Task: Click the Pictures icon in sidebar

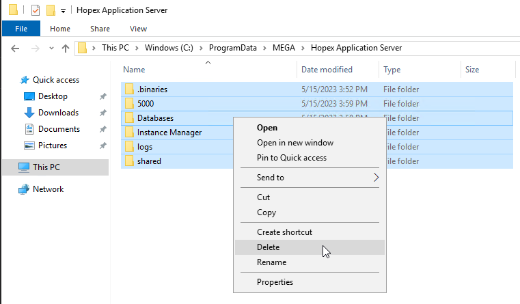Action: [29, 146]
